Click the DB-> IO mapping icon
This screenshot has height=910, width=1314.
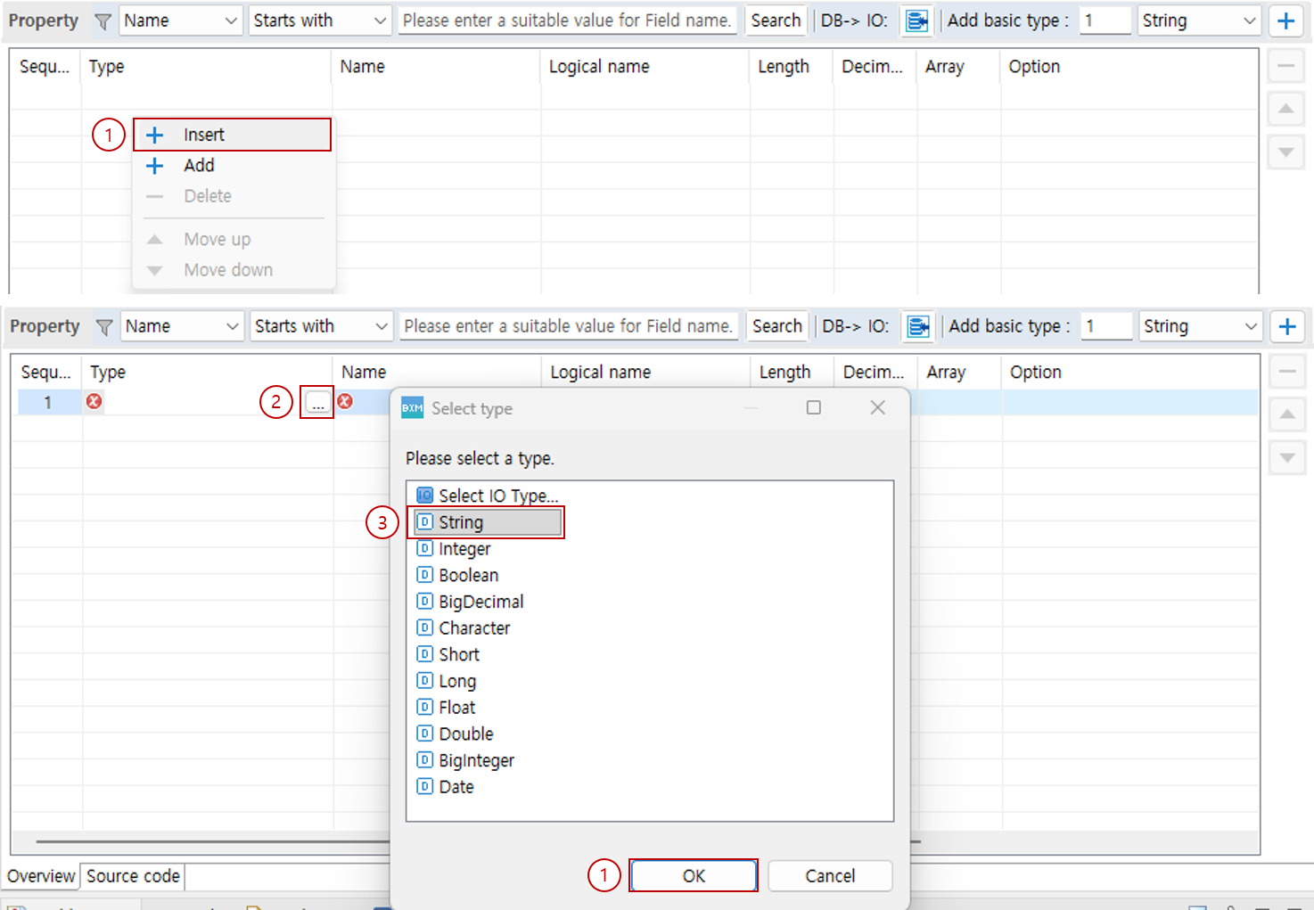pos(917,20)
